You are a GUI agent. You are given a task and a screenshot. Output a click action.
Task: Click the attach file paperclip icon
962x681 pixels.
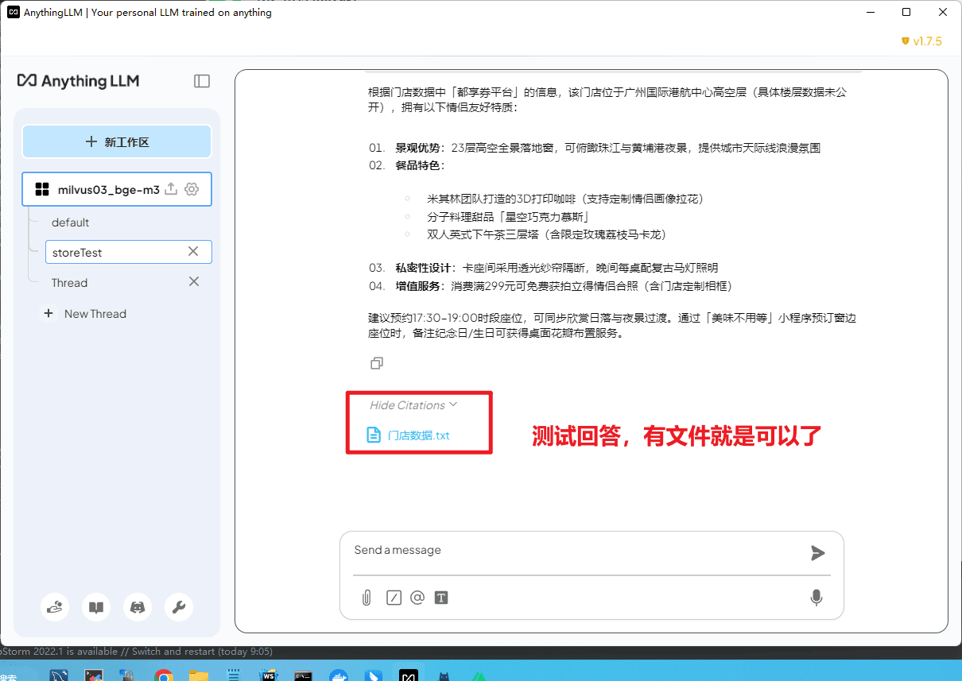[367, 598]
